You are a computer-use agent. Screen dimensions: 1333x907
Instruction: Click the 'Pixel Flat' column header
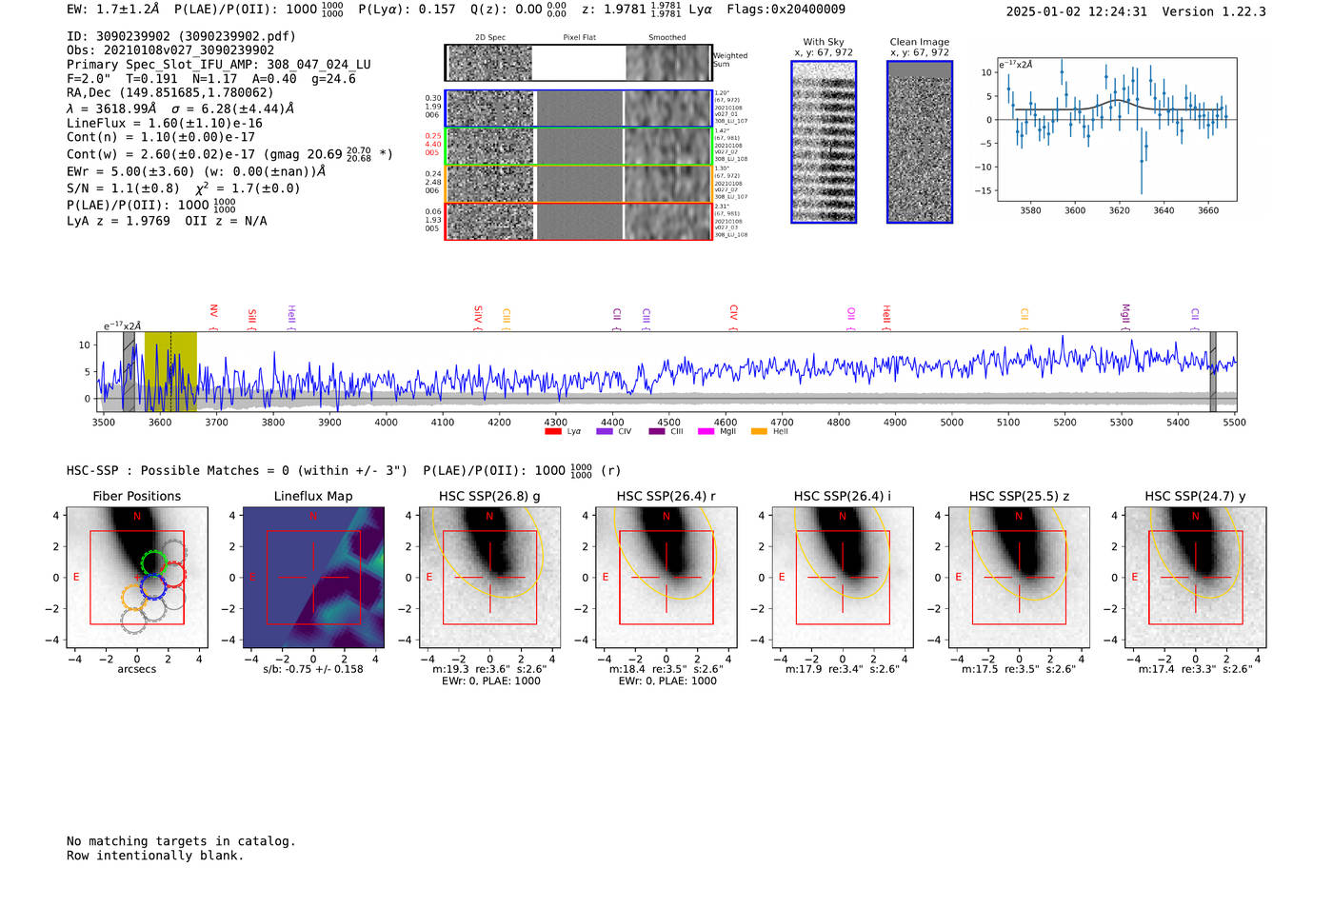pyautogui.click(x=579, y=37)
